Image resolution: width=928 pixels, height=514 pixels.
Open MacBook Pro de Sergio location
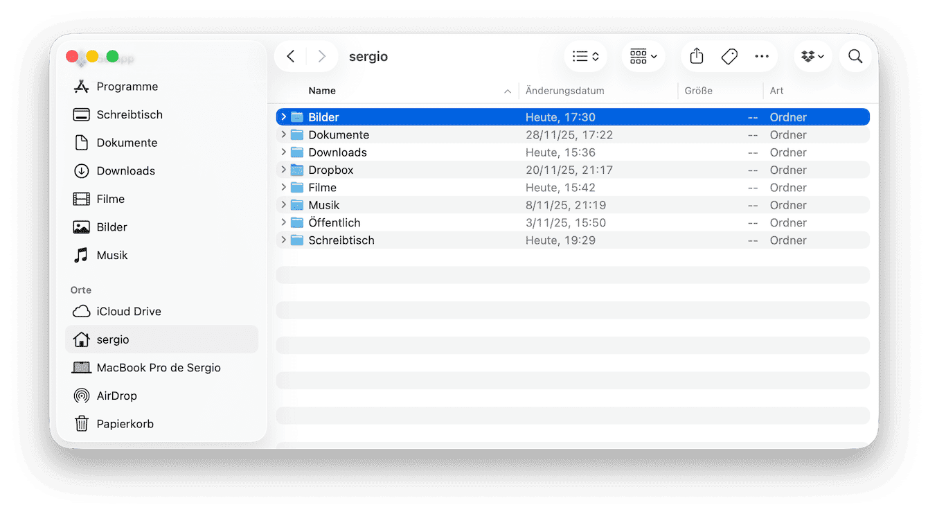[158, 368]
